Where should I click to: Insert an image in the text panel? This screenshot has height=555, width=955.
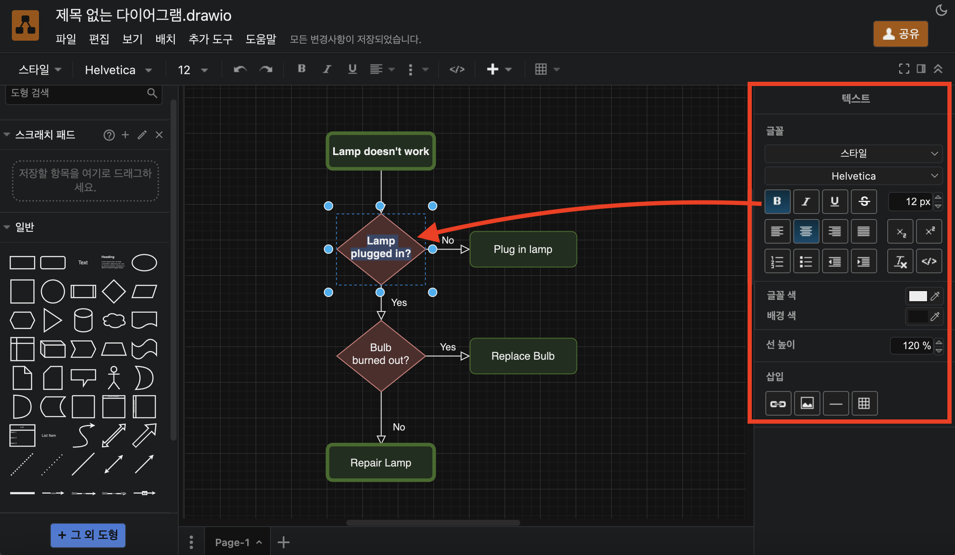tap(807, 403)
